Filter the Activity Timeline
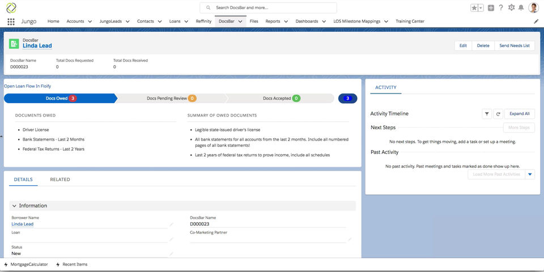The width and height of the screenshot is (544, 272). (486, 114)
